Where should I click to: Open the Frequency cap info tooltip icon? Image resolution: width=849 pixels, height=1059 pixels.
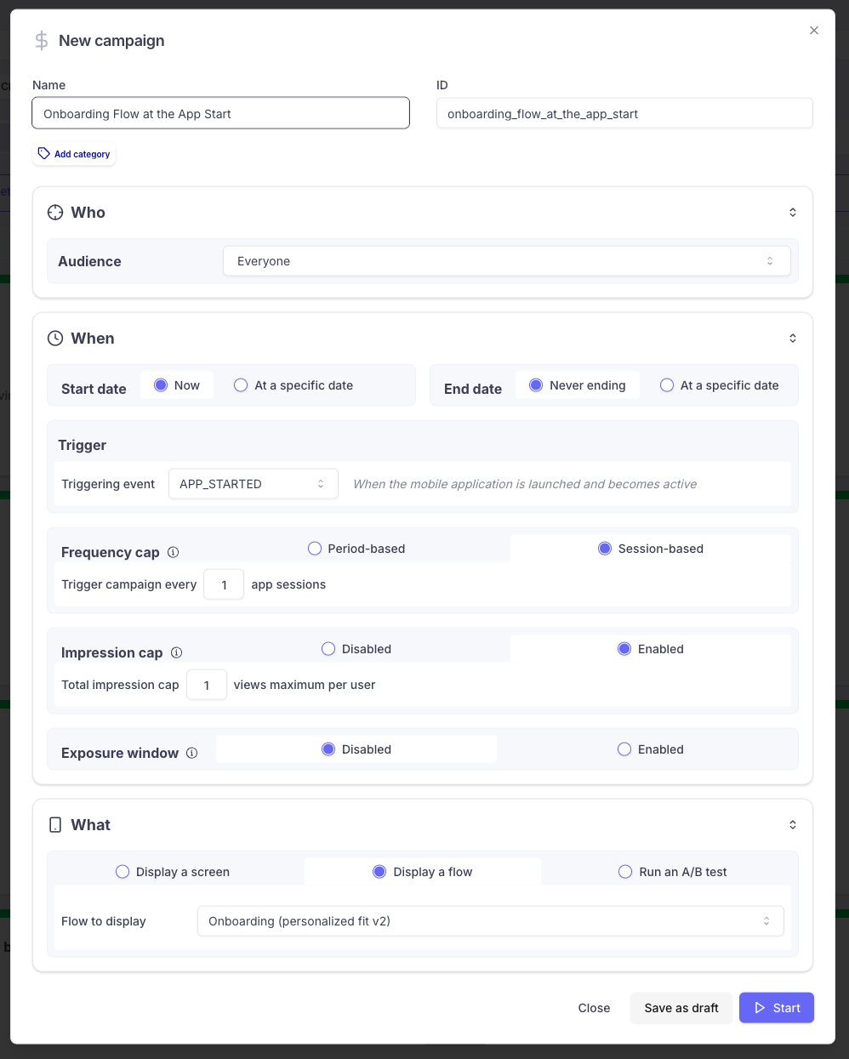pos(174,552)
